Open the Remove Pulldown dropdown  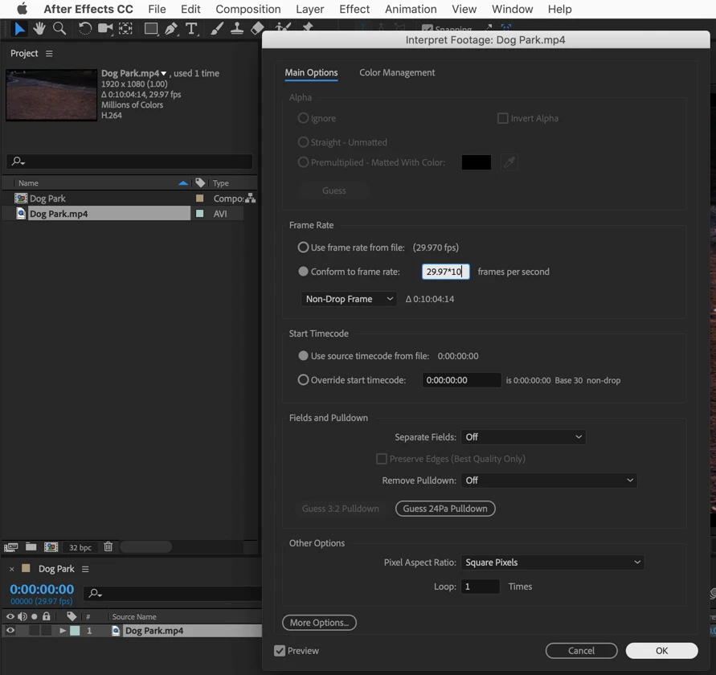[549, 480]
